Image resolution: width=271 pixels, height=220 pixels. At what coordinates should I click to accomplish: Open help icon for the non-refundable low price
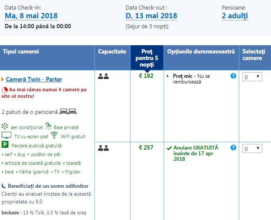coord(234,76)
